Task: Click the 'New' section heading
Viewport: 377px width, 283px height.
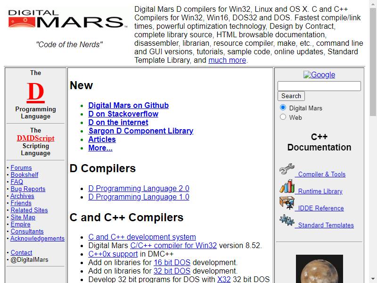Action: tap(81, 85)
